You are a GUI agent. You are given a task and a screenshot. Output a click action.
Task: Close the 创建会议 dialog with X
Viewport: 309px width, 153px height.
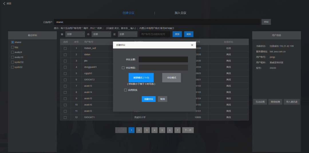192,45
